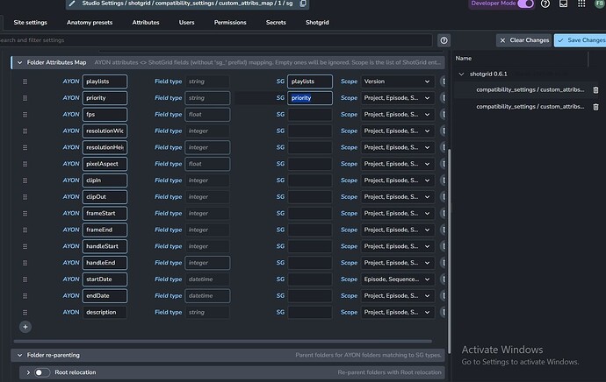Delete the second compatibility_settings change entry
This screenshot has height=382, width=606.
pos(595,107)
